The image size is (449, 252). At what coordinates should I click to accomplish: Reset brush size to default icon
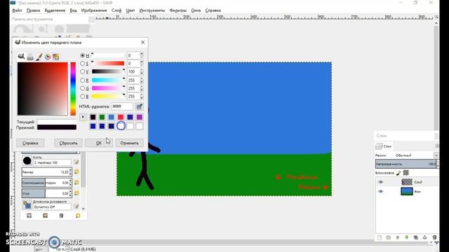tap(76, 172)
